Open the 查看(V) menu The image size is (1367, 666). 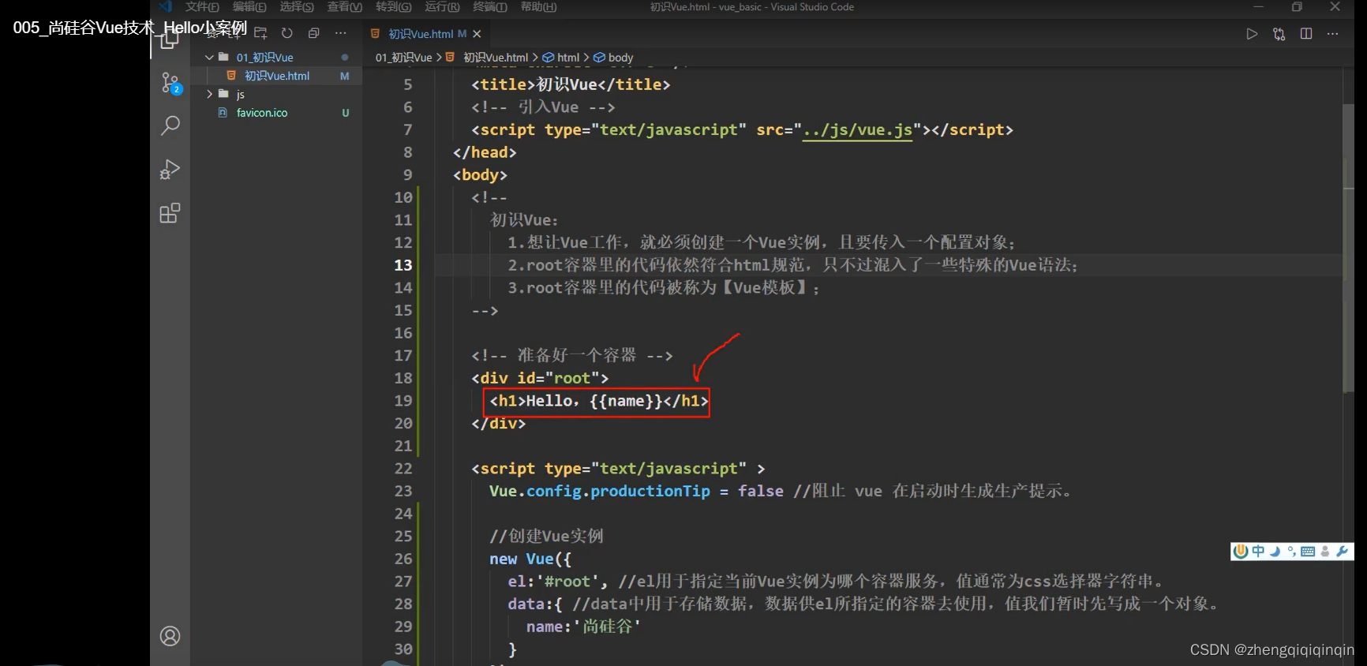[345, 6]
